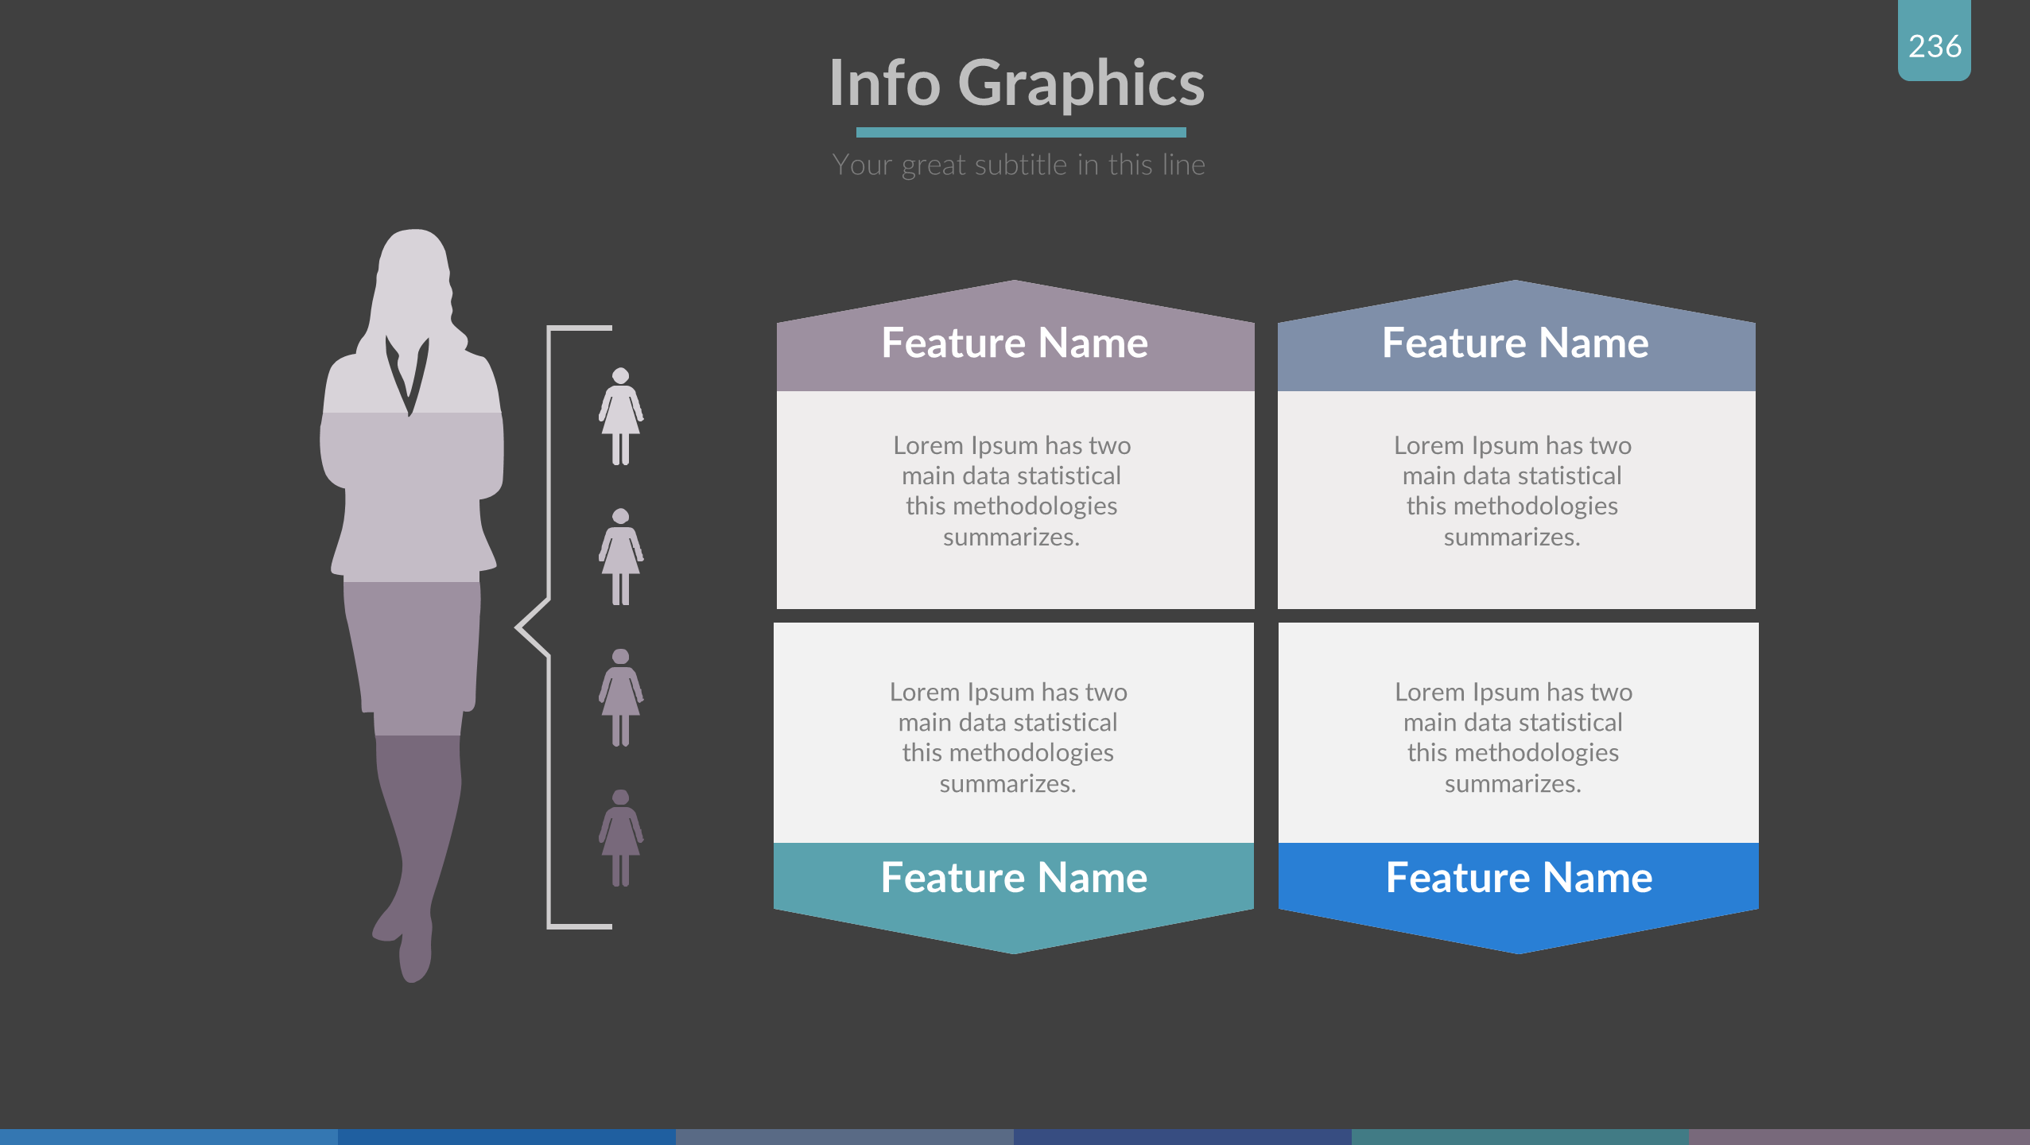The width and height of the screenshot is (2030, 1145).
Task: Click the leftmost blue bottom bar segment
Action: [x=169, y=1136]
